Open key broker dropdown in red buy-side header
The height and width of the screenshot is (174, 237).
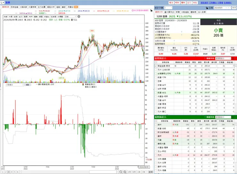(223, 59)
